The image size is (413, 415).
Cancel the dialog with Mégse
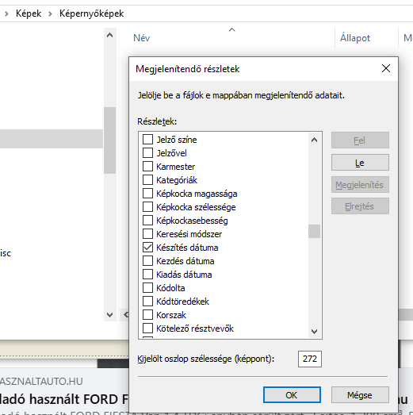coord(360,395)
